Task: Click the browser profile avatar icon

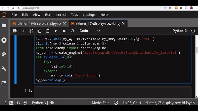Action: point(191,8)
